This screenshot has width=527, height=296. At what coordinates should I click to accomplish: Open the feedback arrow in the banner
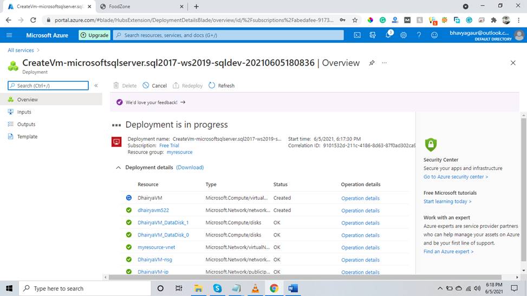point(183,102)
